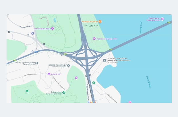The width and height of the screenshot is (178, 117).
Task: Open the Google logo link
Action: tap(92, 102)
